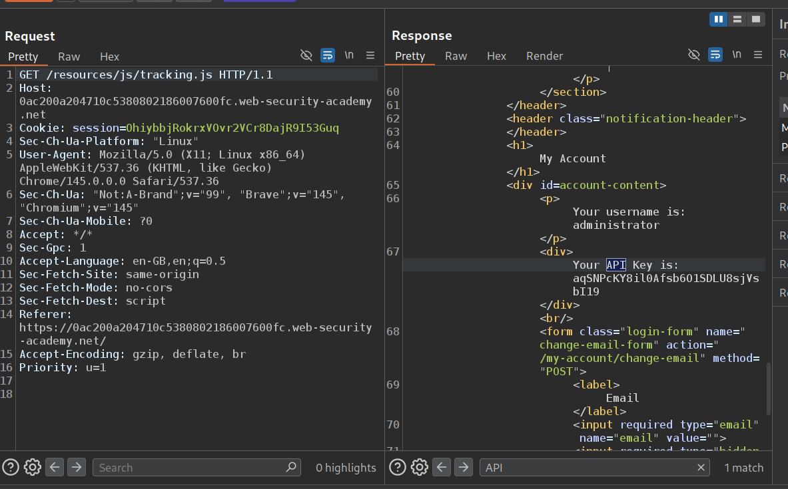Screen dimensions: 788x489
Task: Select side-by-side request/response layout
Action: tap(719, 19)
